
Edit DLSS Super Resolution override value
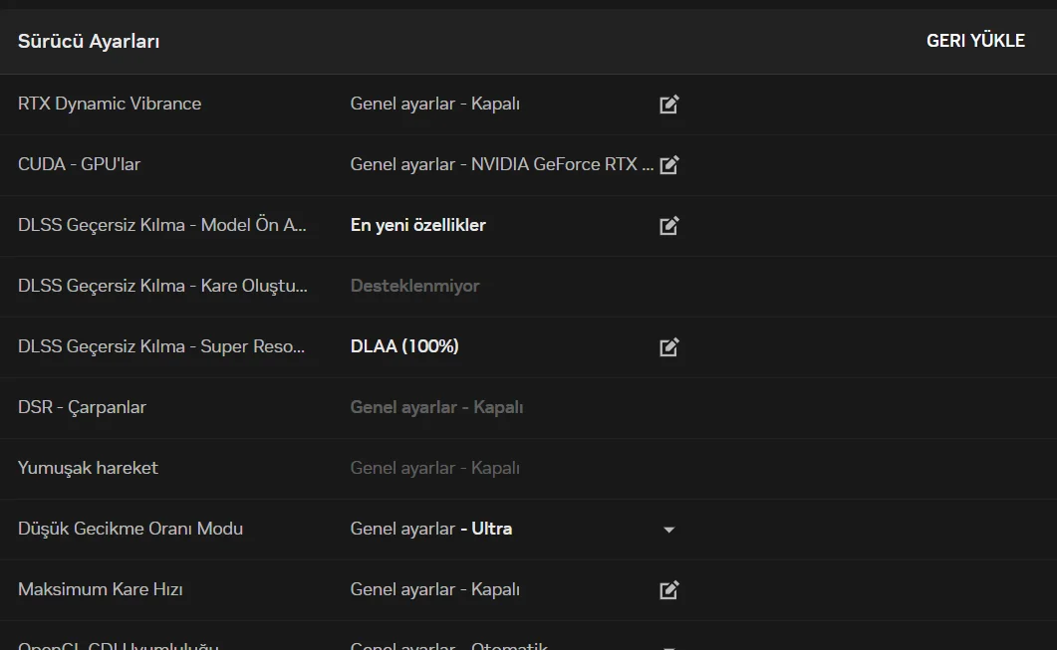[x=668, y=347]
